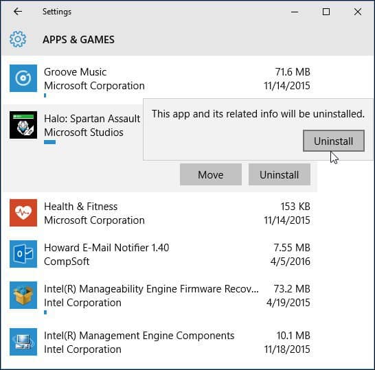375x370 pixels.
Task: Click the Intel Manageability Engine box icon
Action: [x=23, y=295]
